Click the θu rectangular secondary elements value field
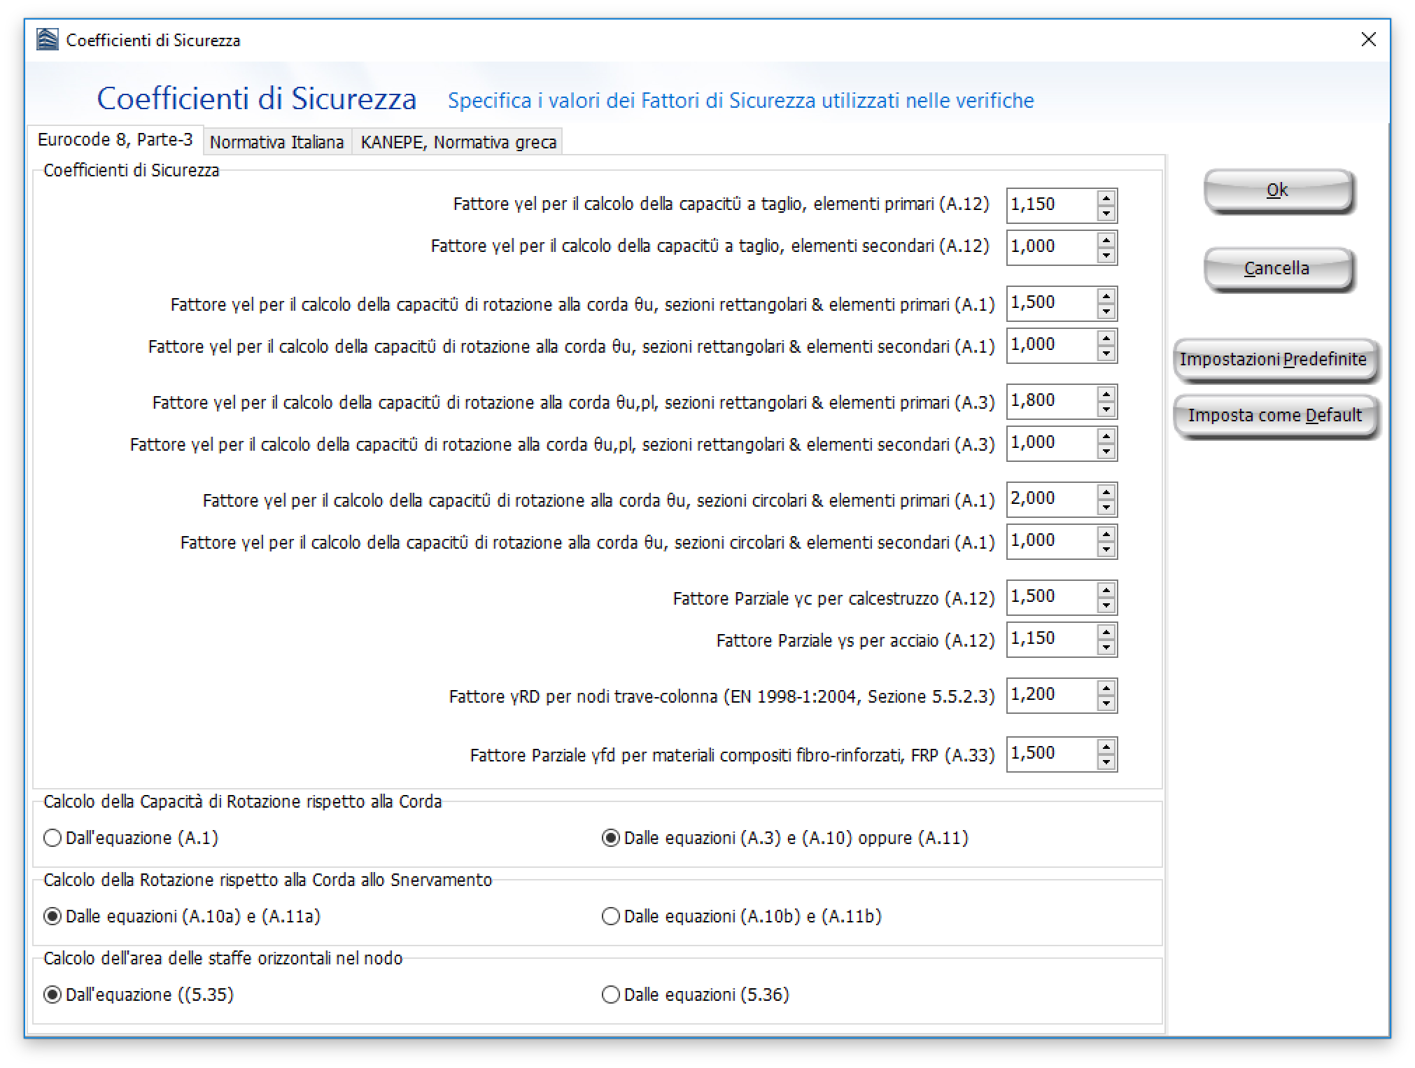The width and height of the screenshot is (1415, 1068). click(1051, 345)
